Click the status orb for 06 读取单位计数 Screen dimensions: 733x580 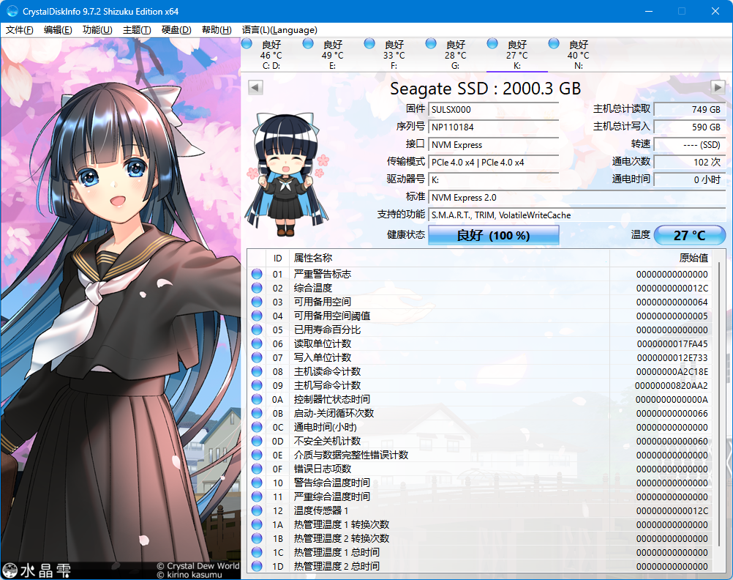click(257, 343)
